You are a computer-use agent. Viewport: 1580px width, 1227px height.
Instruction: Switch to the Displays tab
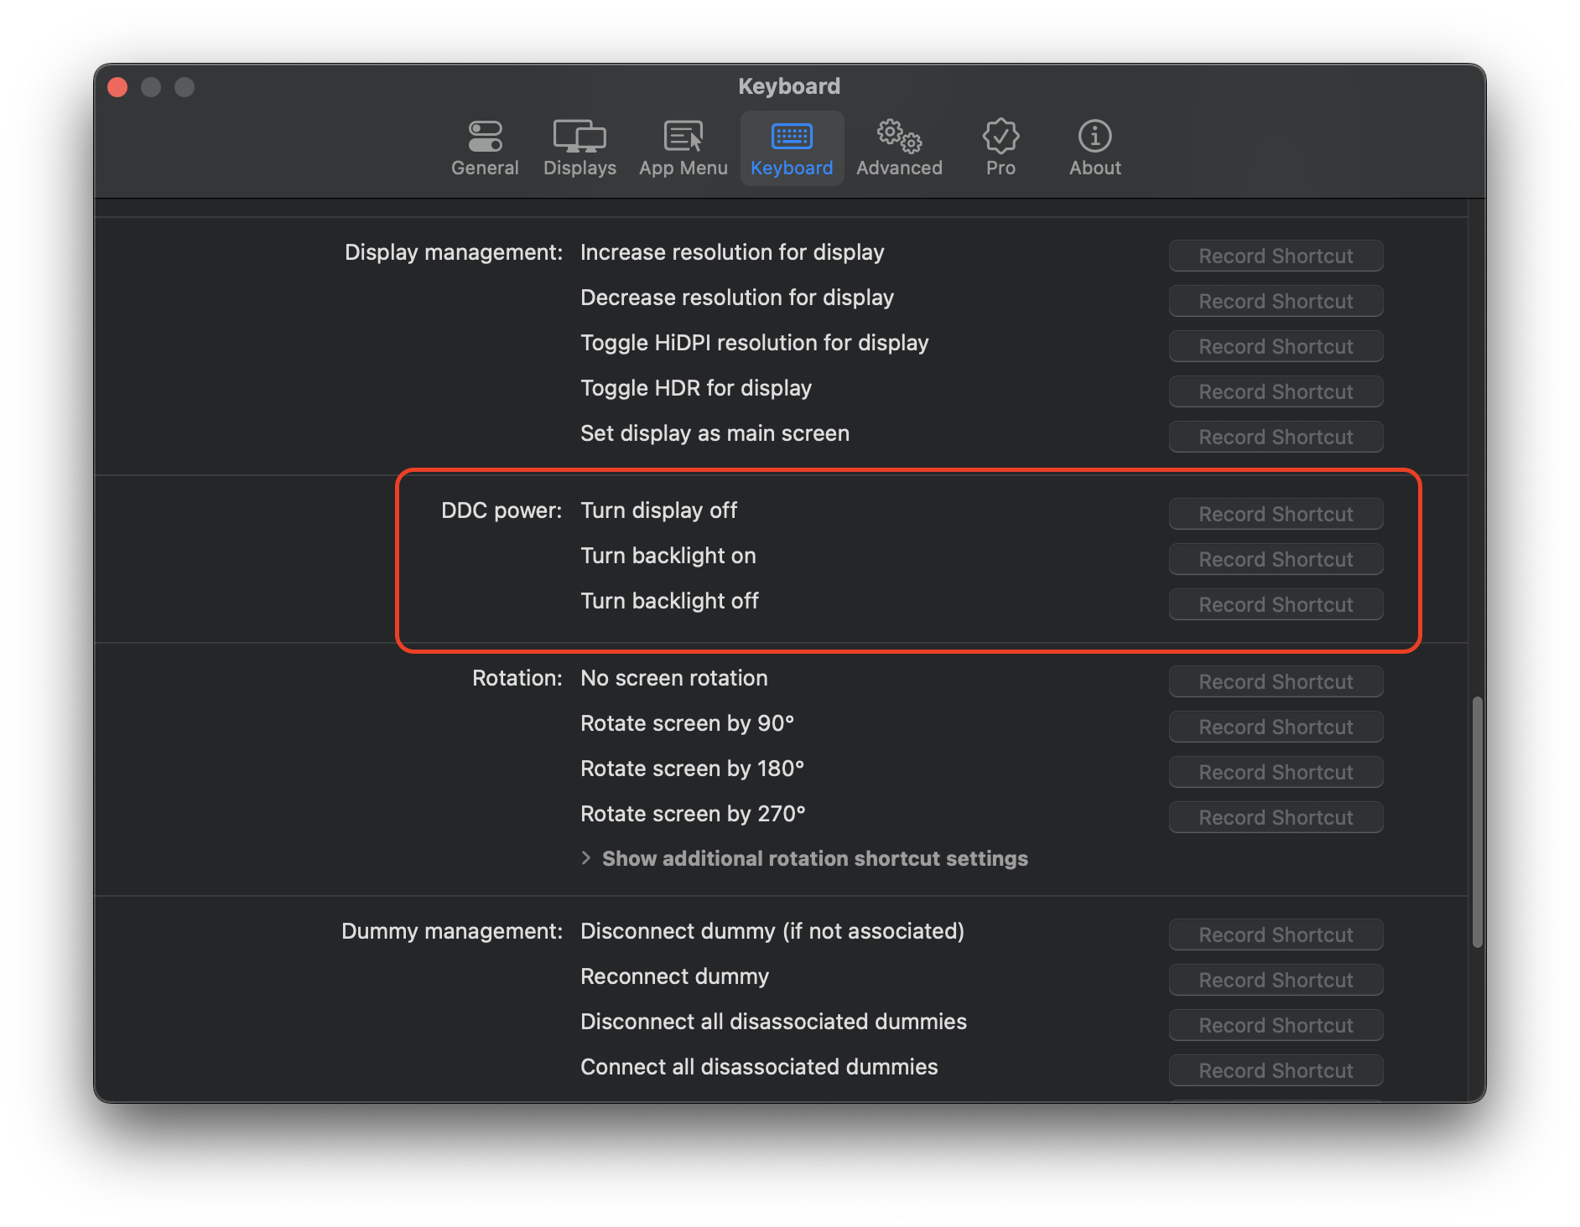pos(579,147)
